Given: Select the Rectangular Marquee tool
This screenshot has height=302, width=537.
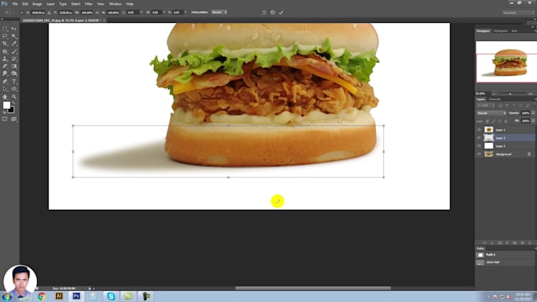Looking at the screenshot, I should [5, 29].
